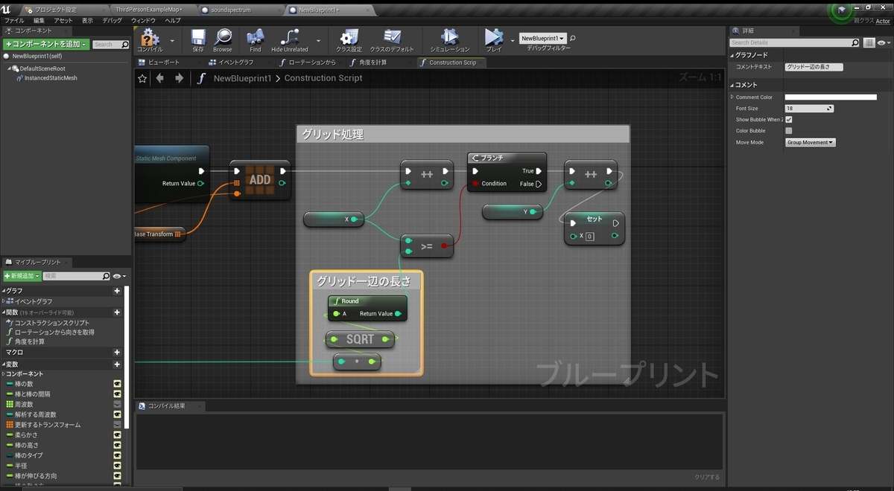Open Browse in the content browser
Image resolution: width=894 pixels, height=491 pixels.
click(x=222, y=40)
